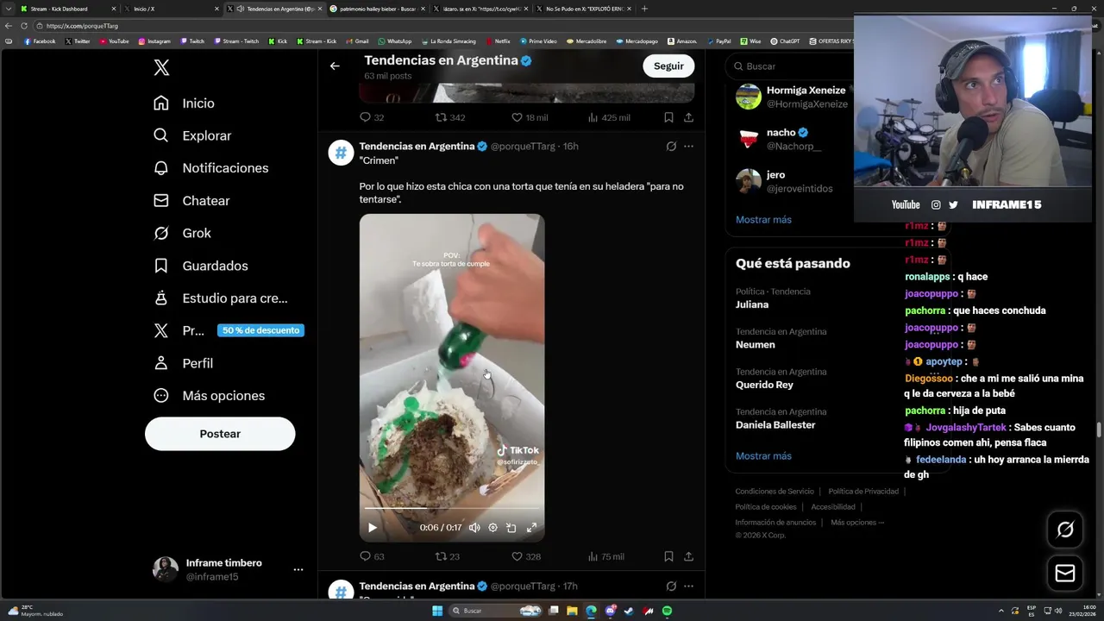Open video picture-in-picture icon
Viewport: 1104px width, 621px height.
point(511,528)
